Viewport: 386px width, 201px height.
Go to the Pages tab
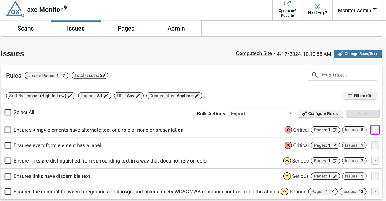click(x=126, y=29)
